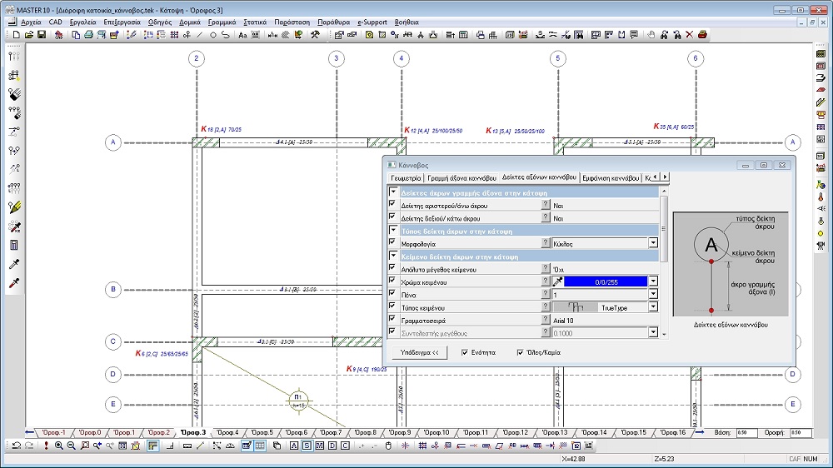Expand the Τύπος κειμένου TrueType dropdown
This screenshot has width=833, height=468.
653,307
